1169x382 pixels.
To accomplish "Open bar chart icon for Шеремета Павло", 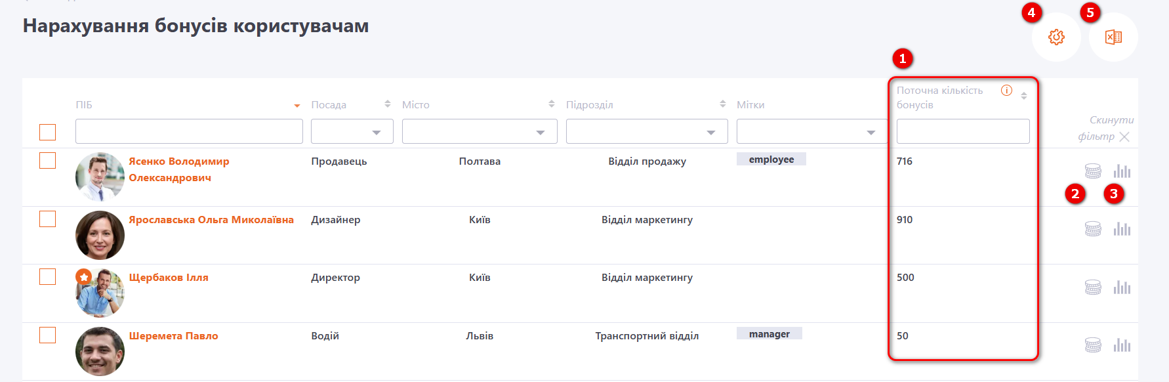I will [1122, 345].
